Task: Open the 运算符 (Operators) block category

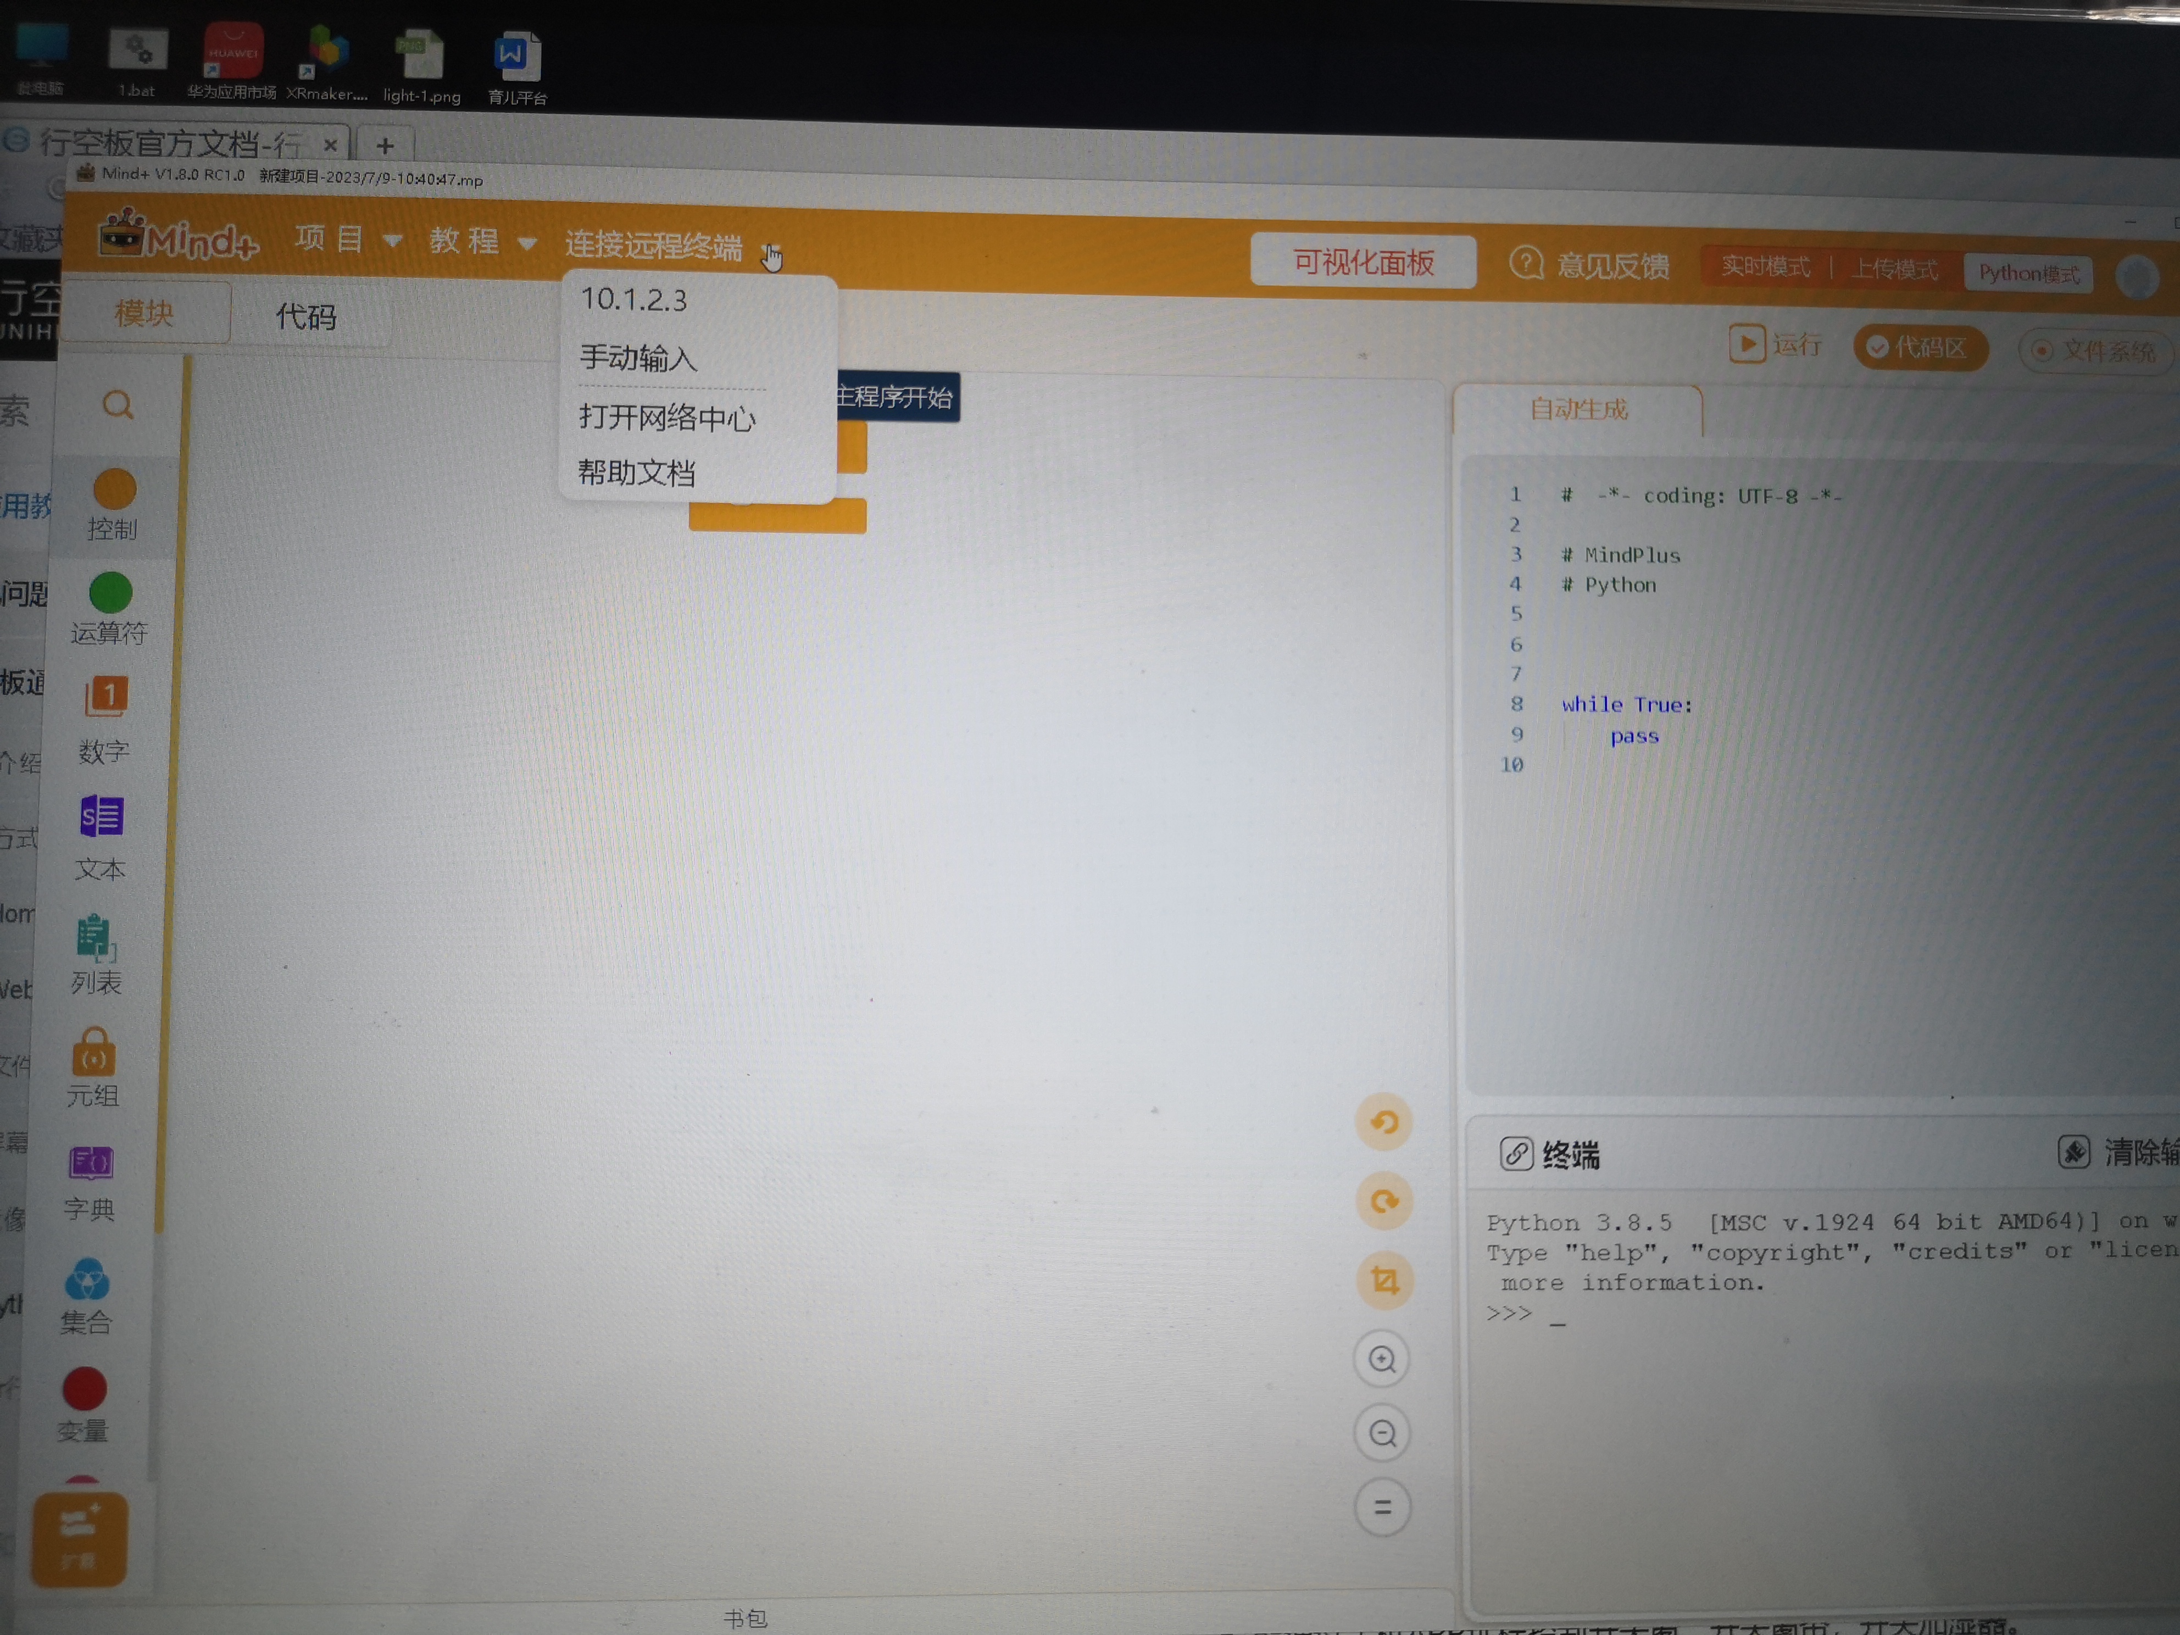Action: click(109, 610)
